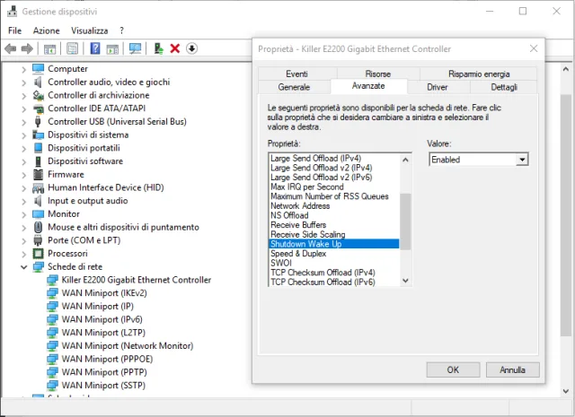Click the show/hide console tree icon

[49, 48]
